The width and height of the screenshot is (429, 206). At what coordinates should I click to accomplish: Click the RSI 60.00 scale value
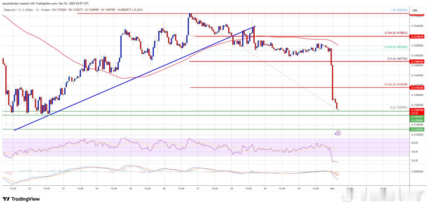(x=414, y=143)
